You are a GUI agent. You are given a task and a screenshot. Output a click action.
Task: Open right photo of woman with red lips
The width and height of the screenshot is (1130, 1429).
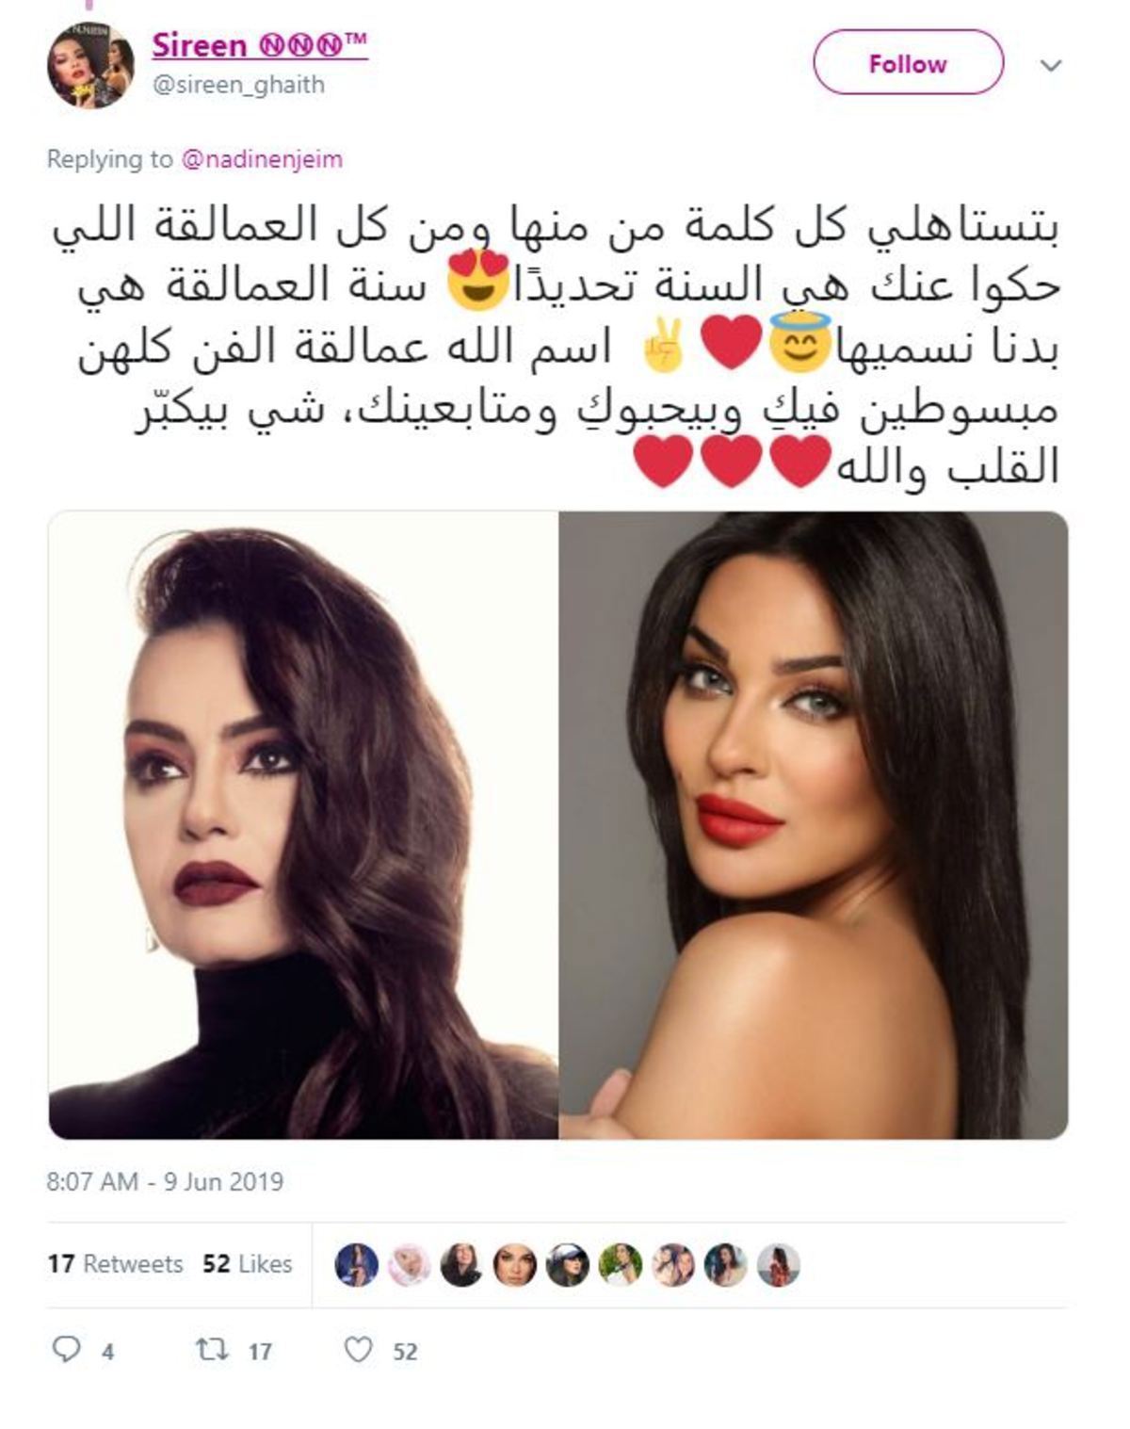(x=814, y=825)
